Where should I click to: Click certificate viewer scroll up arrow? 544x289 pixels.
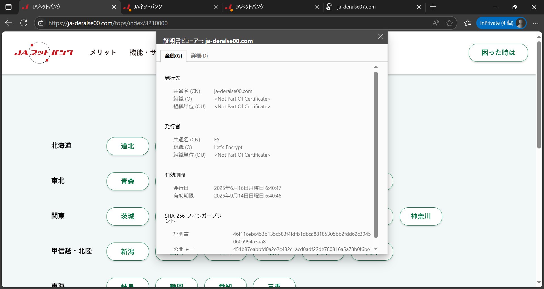pos(376,67)
